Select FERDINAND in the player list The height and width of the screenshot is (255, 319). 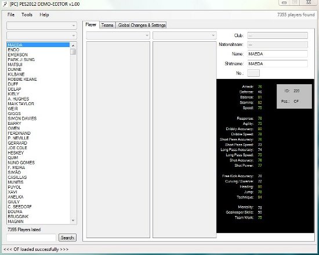pos(38,133)
